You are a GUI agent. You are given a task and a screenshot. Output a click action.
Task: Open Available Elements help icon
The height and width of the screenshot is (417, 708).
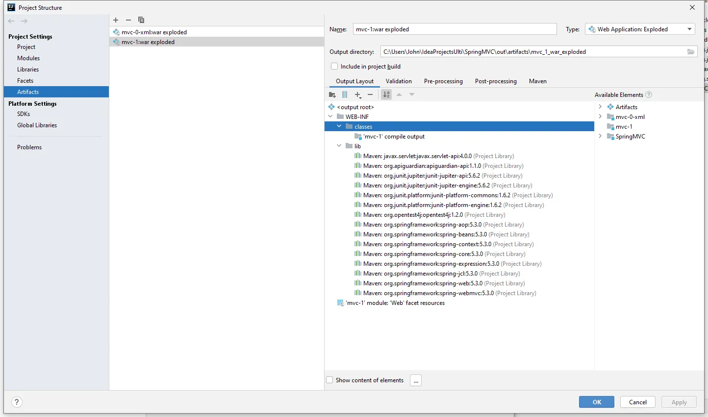(649, 94)
